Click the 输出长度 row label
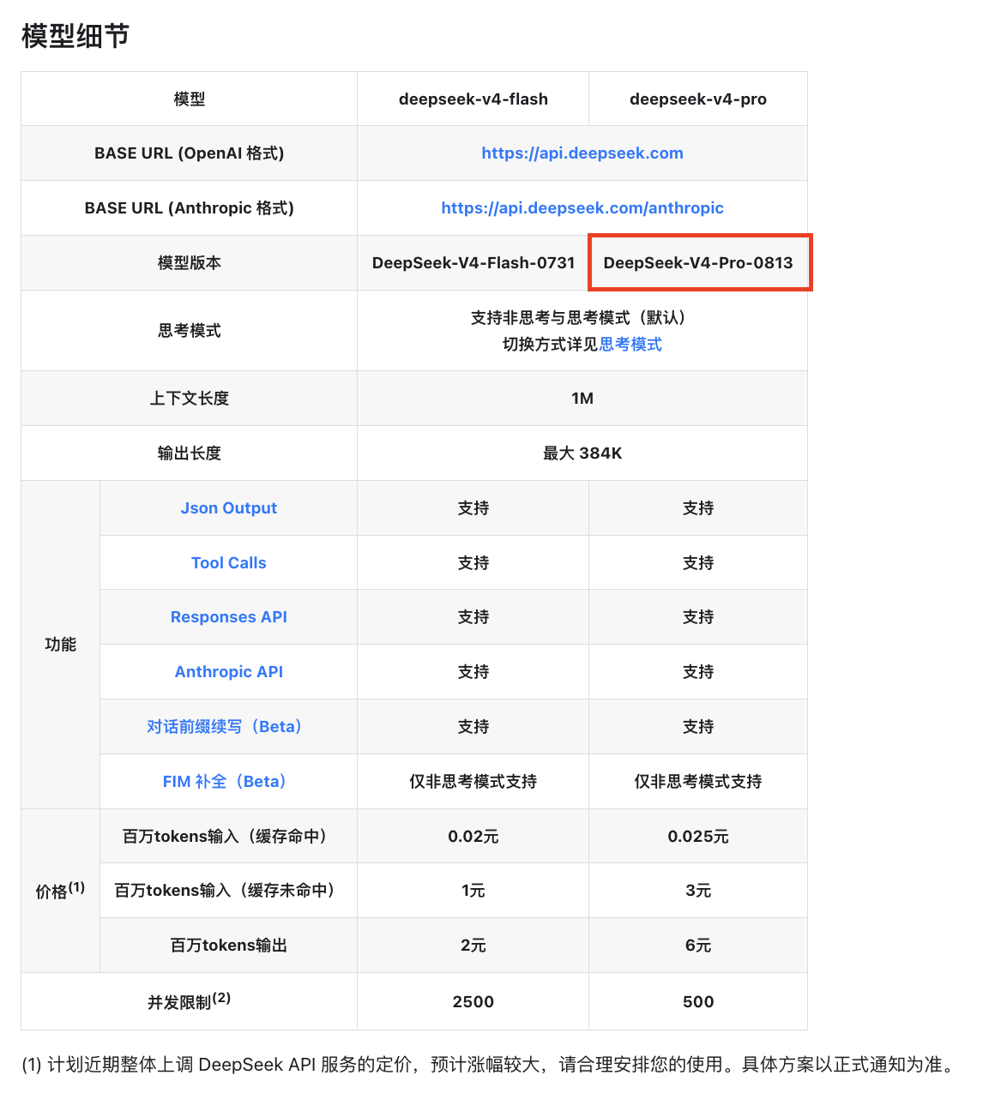 (190, 453)
